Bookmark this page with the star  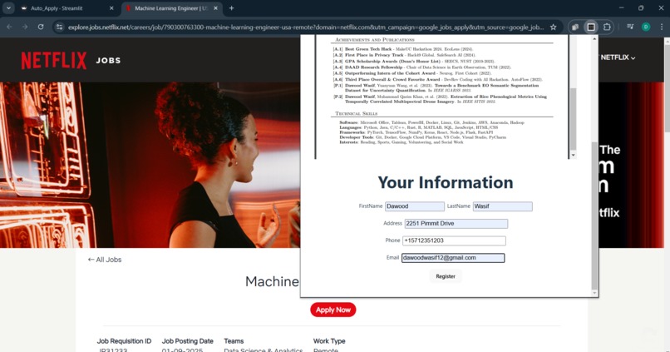pyautogui.click(x=554, y=27)
